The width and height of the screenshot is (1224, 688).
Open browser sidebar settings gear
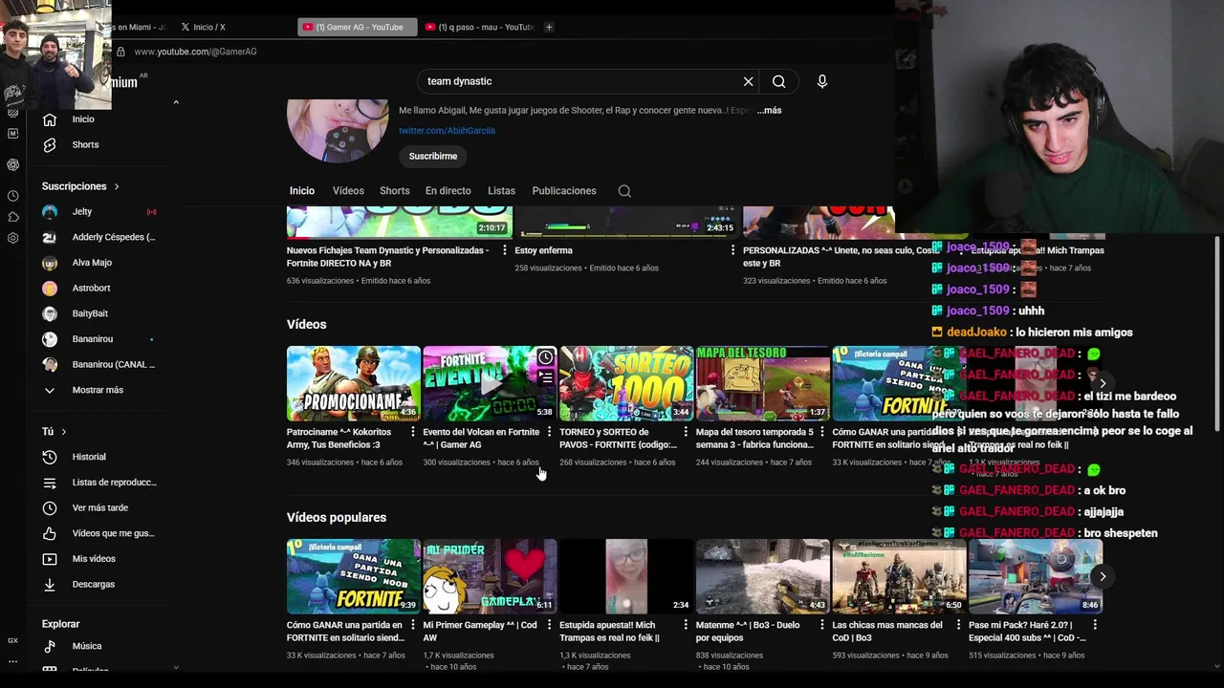tap(12, 238)
